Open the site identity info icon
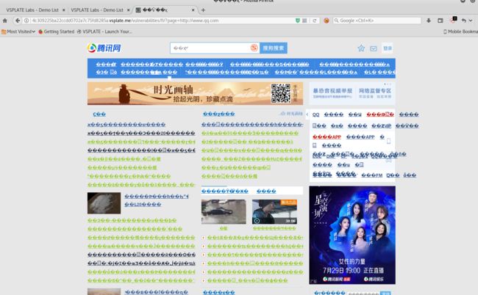478x295 pixels. pyautogui.click(x=26, y=21)
